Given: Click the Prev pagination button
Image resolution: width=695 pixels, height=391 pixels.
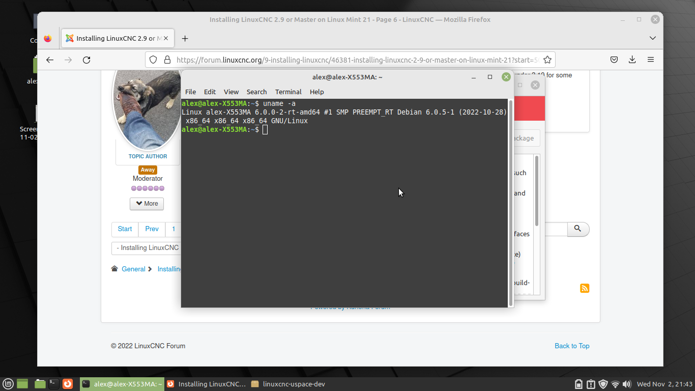Looking at the screenshot, I should click(152, 229).
